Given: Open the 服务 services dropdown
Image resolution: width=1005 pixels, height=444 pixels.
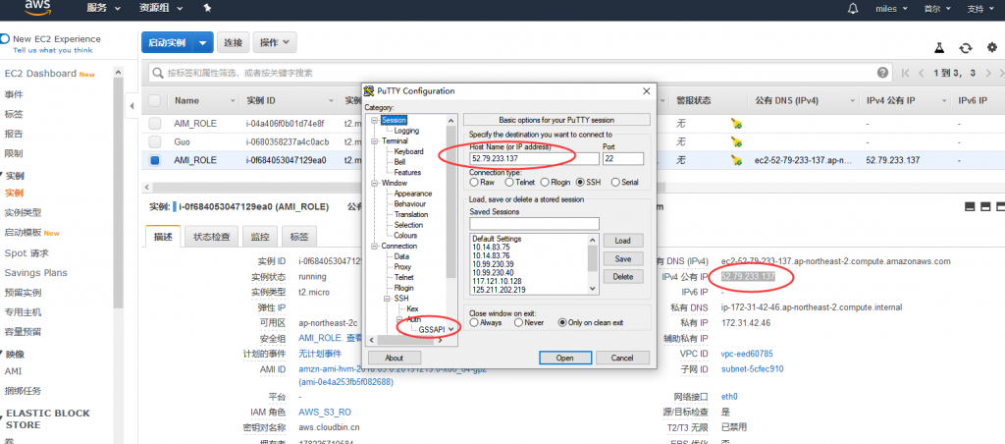Looking at the screenshot, I should (x=103, y=8).
